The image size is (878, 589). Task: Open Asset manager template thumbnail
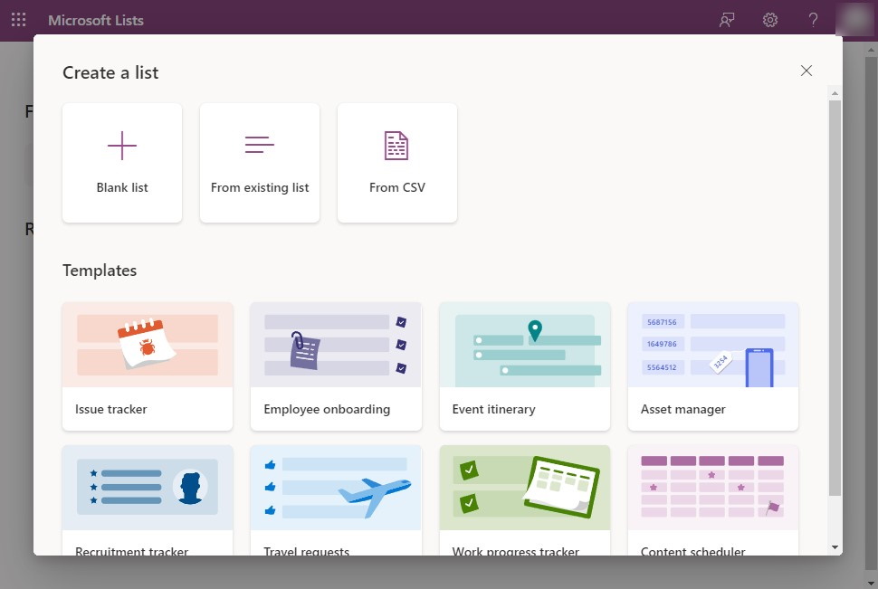(x=713, y=345)
